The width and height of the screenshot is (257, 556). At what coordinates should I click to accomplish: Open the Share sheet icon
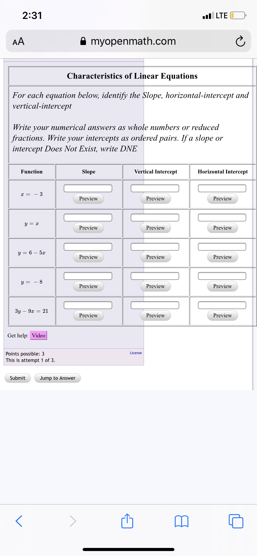tap(127, 521)
